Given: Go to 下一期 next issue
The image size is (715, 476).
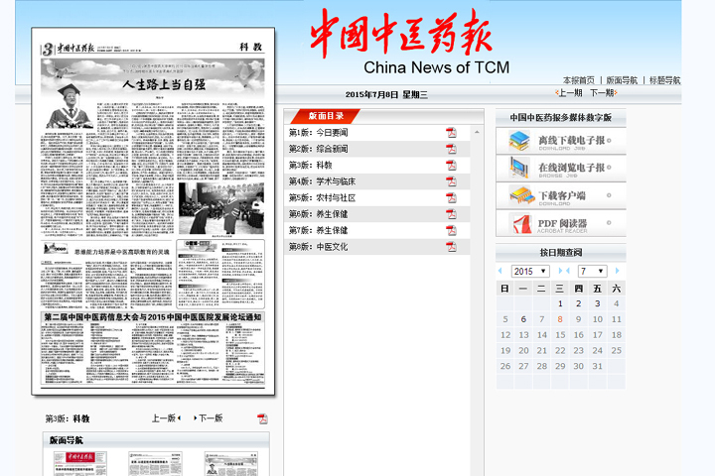Looking at the screenshot, I should 604,93.
